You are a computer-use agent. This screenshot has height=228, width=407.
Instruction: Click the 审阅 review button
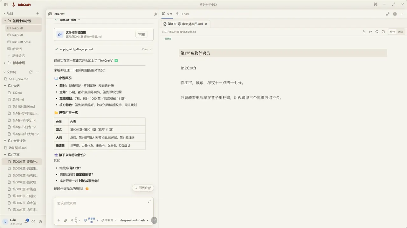[141, 35]
